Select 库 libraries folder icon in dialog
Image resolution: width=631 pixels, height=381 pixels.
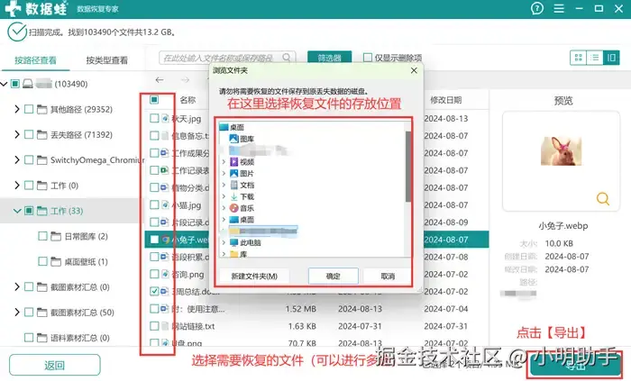pyautogui.click(x=233, y=254)
